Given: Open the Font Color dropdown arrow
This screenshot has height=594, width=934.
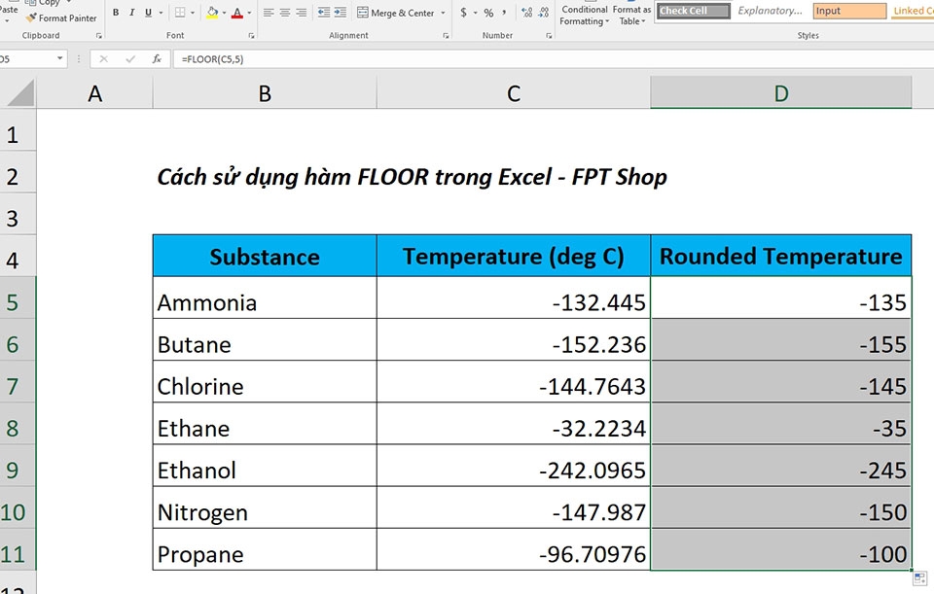Looking at the screenshot, I should click(248, 13).
